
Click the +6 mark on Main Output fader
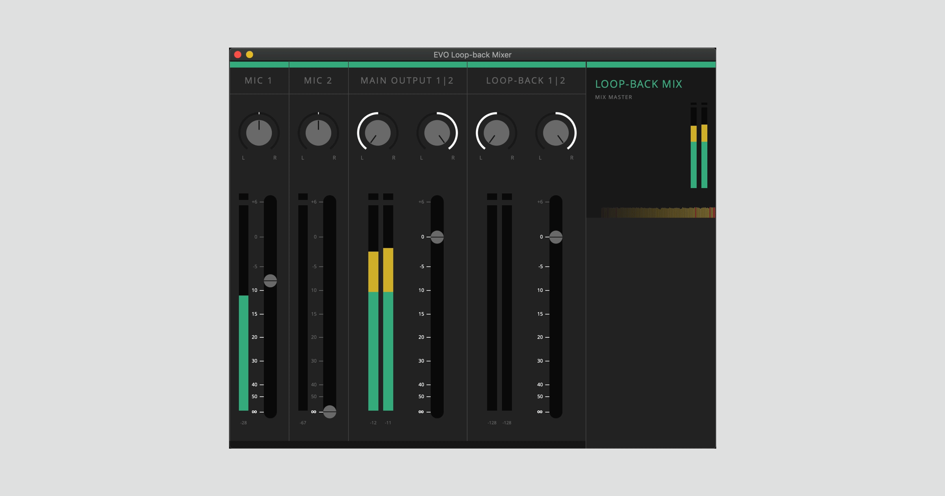click(x=421, y=202)
